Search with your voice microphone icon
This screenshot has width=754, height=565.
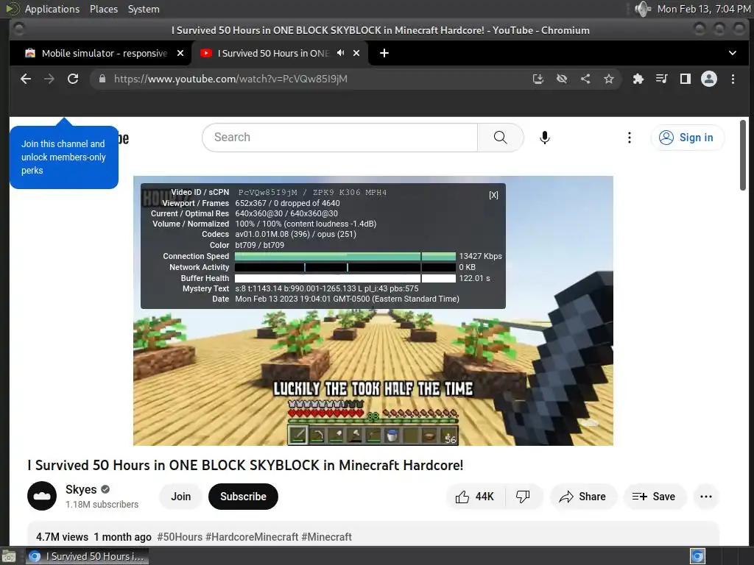tap(544, 138)
